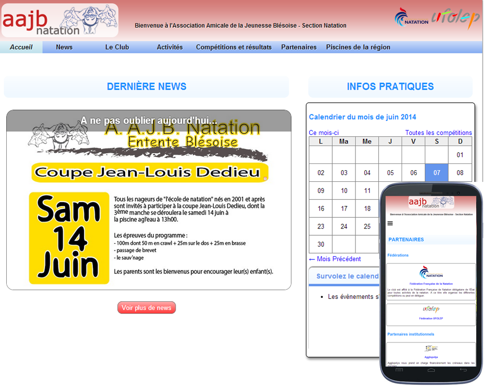Open the Le Club menu
The image size is (485, 388).
[117, 47]
